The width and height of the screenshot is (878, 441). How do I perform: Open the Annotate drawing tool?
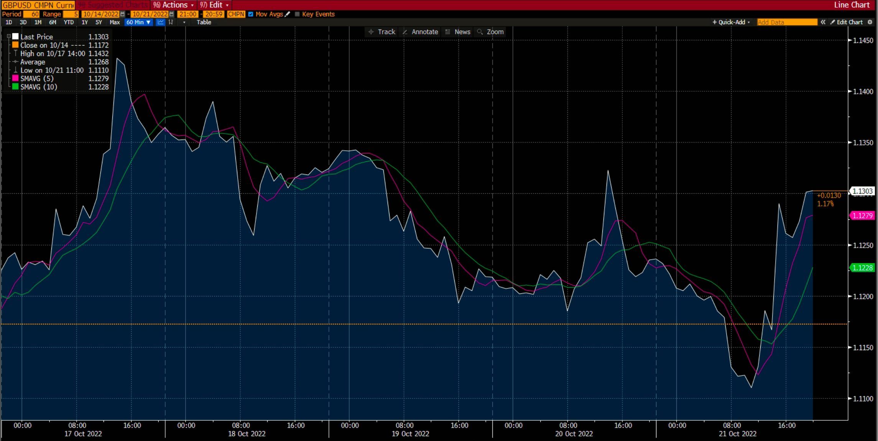pyautogui.click(x=420, y=32)
